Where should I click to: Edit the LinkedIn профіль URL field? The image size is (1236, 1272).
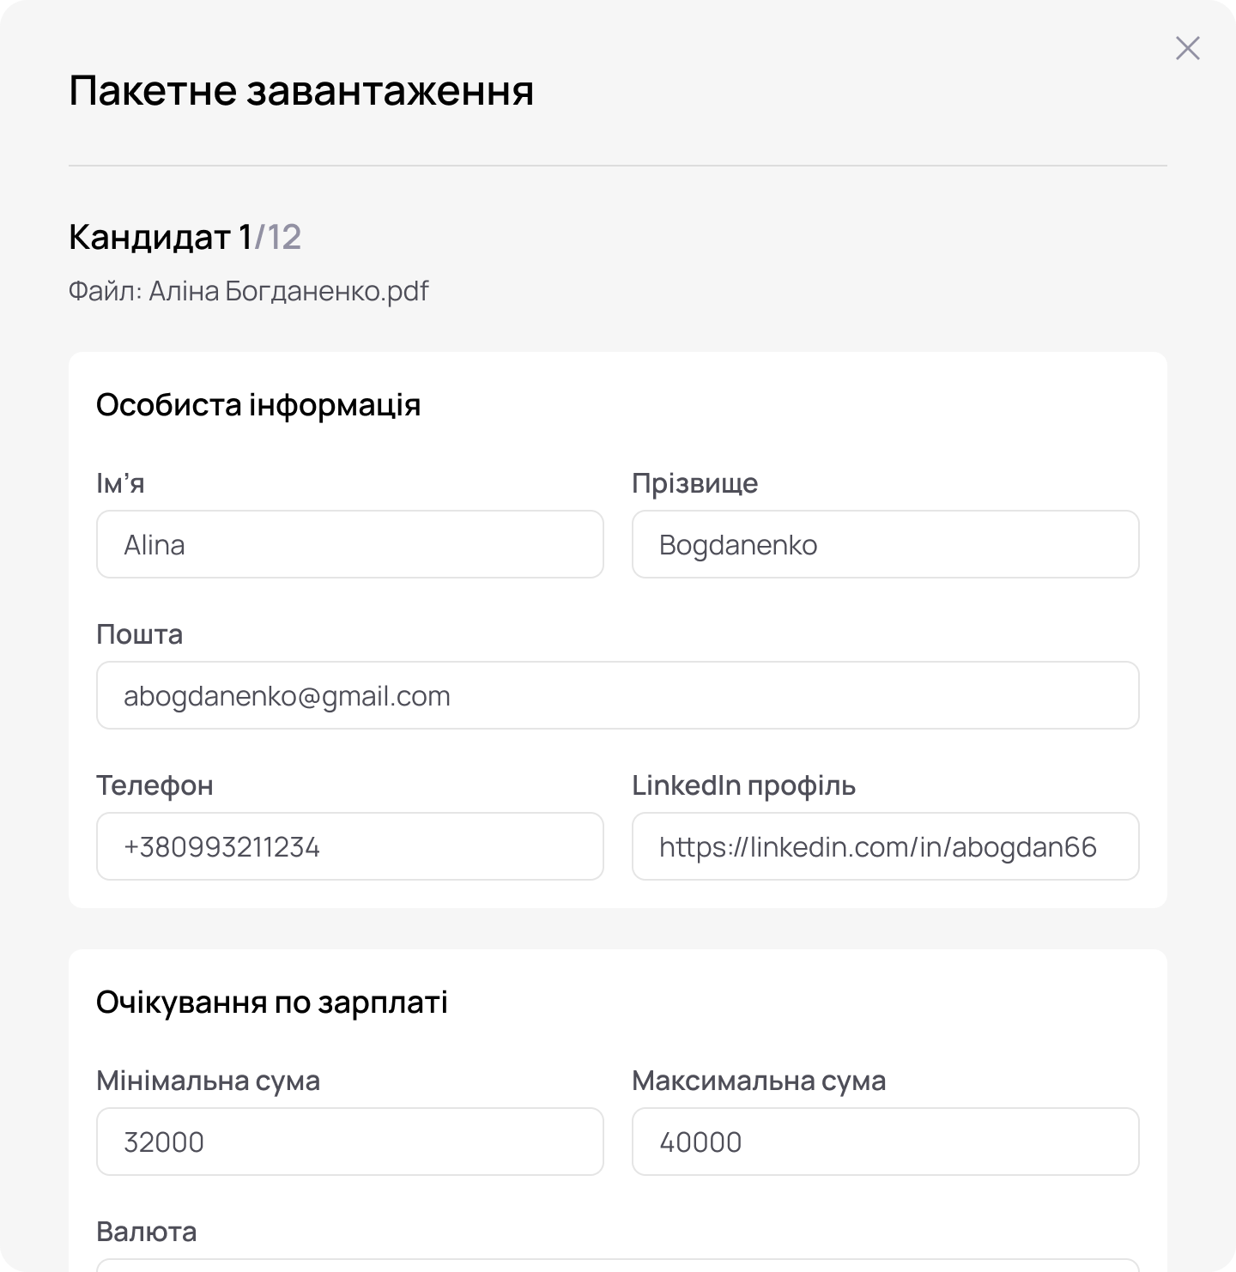coord(885,846)
